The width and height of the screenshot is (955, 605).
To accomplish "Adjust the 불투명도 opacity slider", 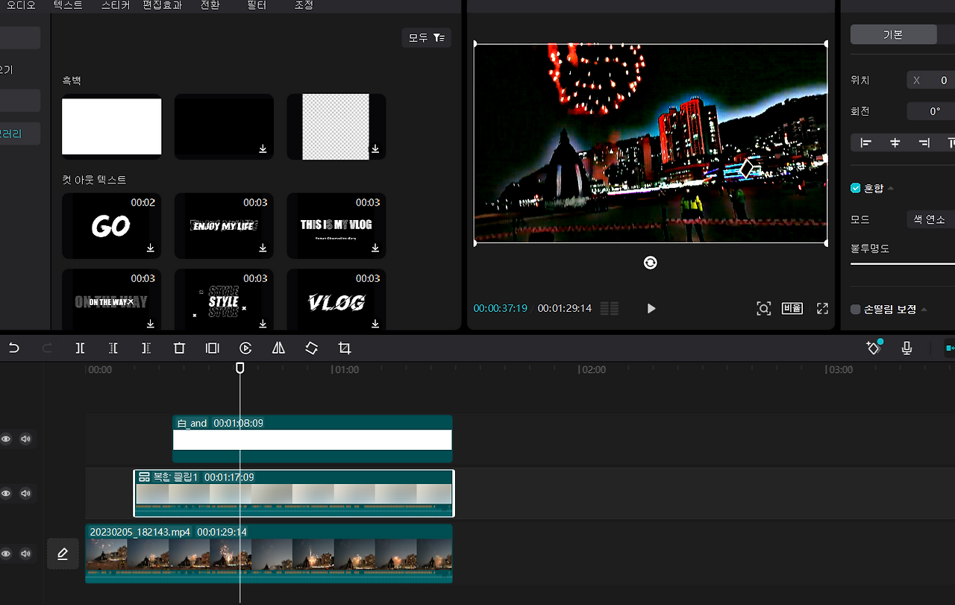I will click(x=903, y=263).
